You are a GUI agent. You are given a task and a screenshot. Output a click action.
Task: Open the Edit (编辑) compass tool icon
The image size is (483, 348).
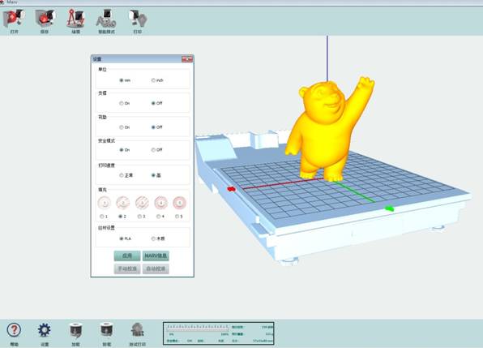coord(76,19)
